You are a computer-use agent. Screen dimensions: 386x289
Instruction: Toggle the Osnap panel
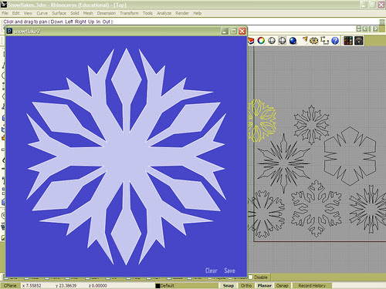pos(282,285)
